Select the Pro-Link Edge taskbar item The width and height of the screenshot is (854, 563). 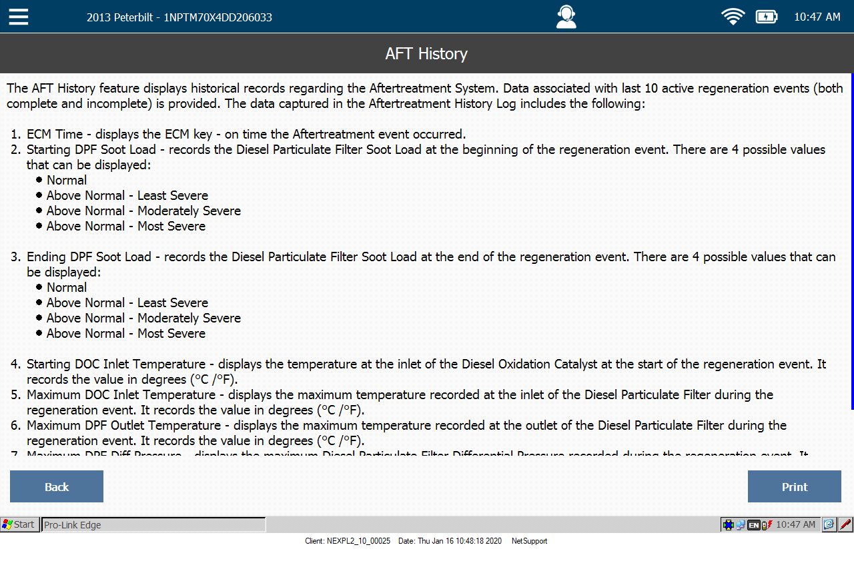click(153, 525)
